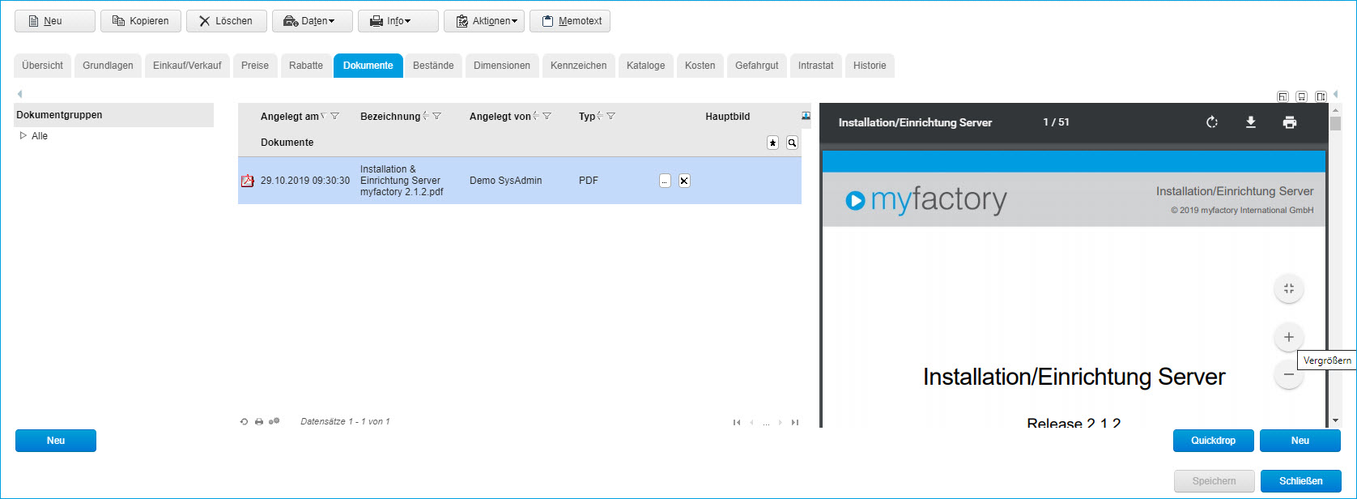Screen dimensions: 1357x499
Task: Open the Rabatte tab
Action: (x=306, y=66)
